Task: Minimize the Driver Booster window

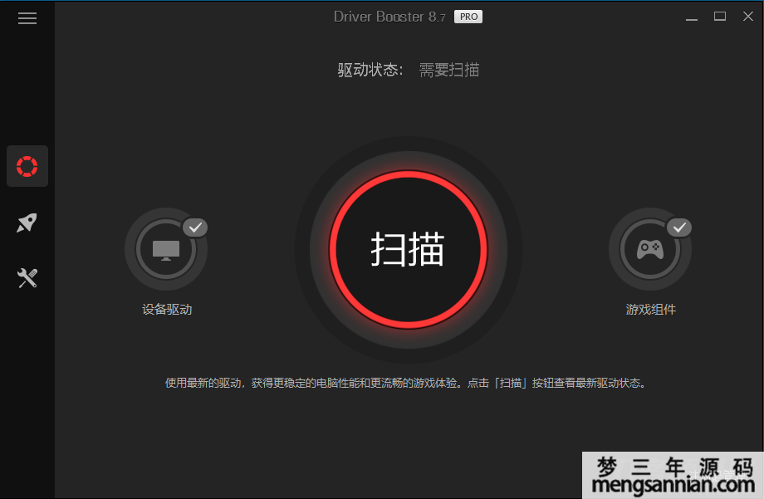Action: click(692, 17)
